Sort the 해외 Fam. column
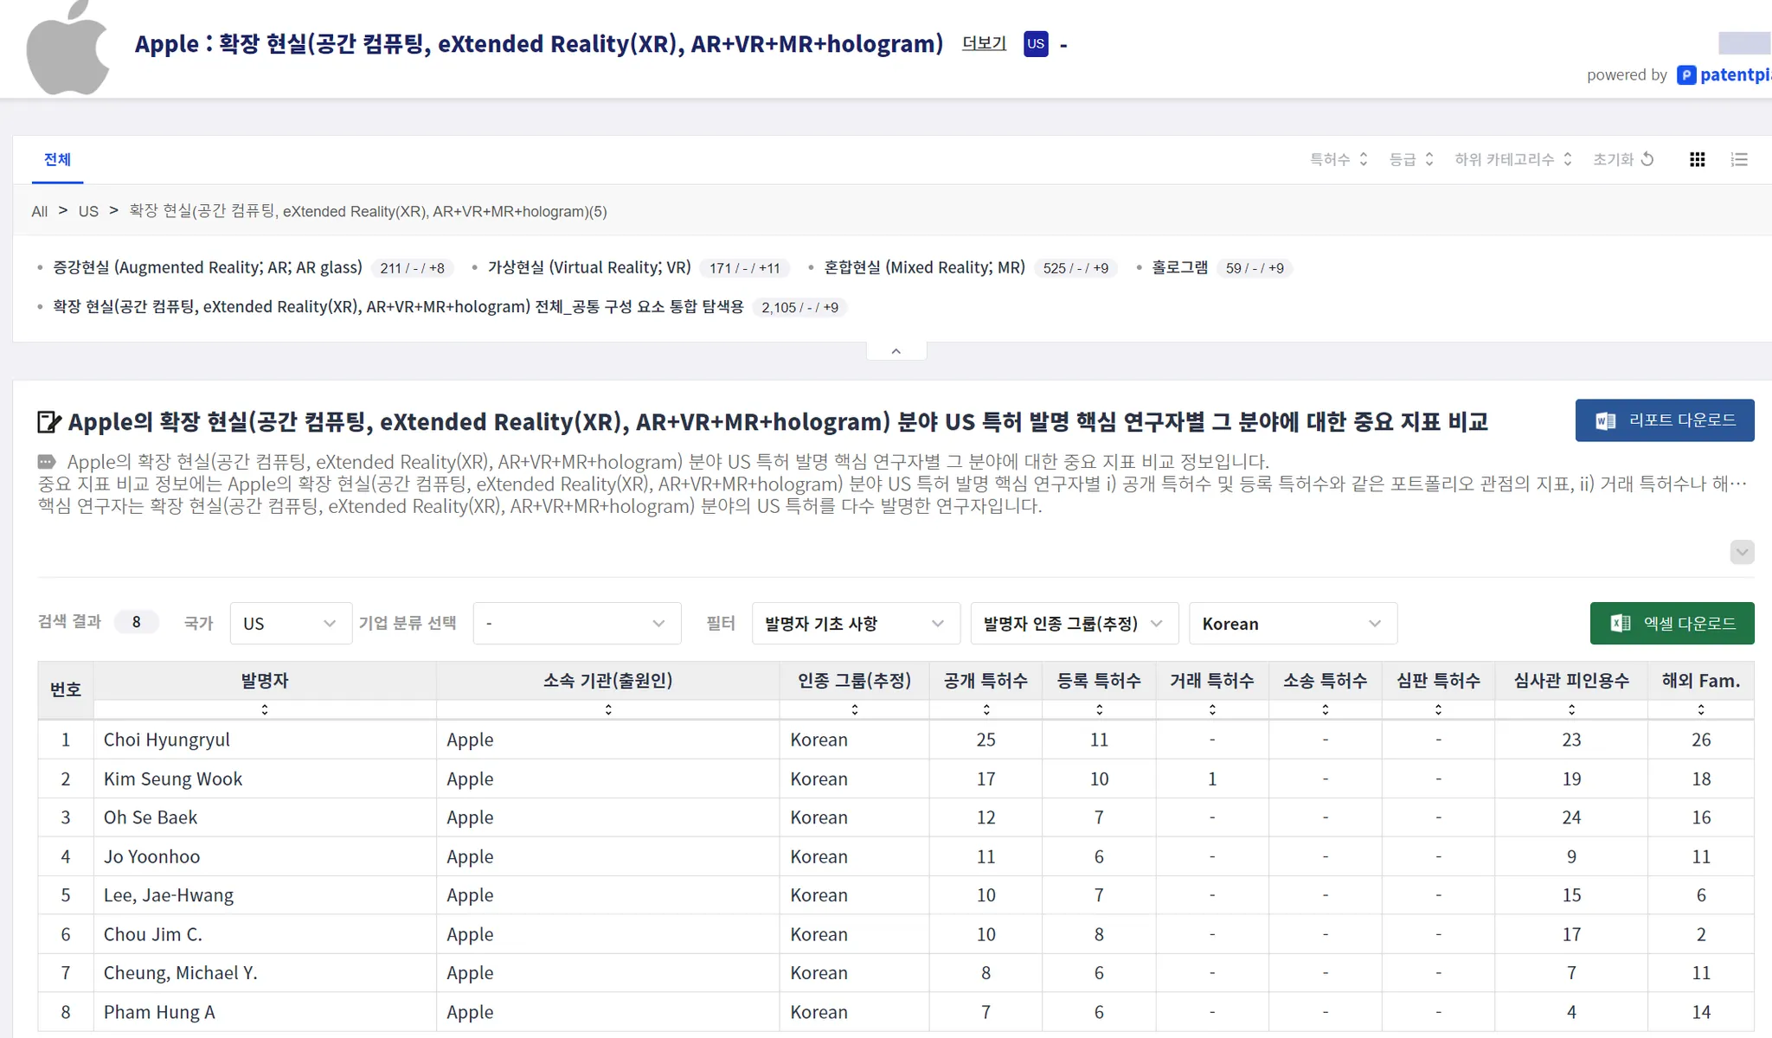 point(1700,709)
